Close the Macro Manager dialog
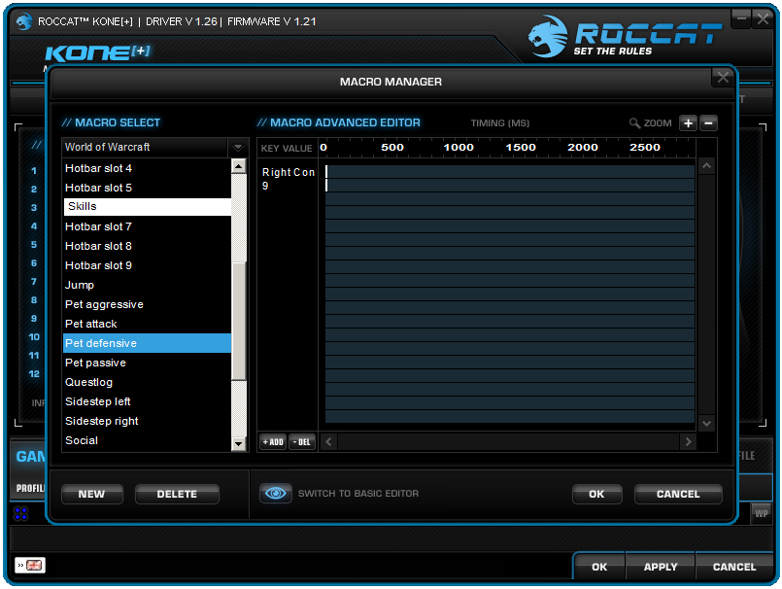The image size is (782, 589). coord(723,78)
